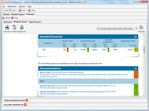Open the Window menu
The width and height of the screenshot is (149, 111).
[x=22, y=7]
